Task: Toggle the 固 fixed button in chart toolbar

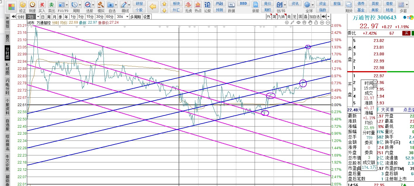Action: tap(300, 17)
